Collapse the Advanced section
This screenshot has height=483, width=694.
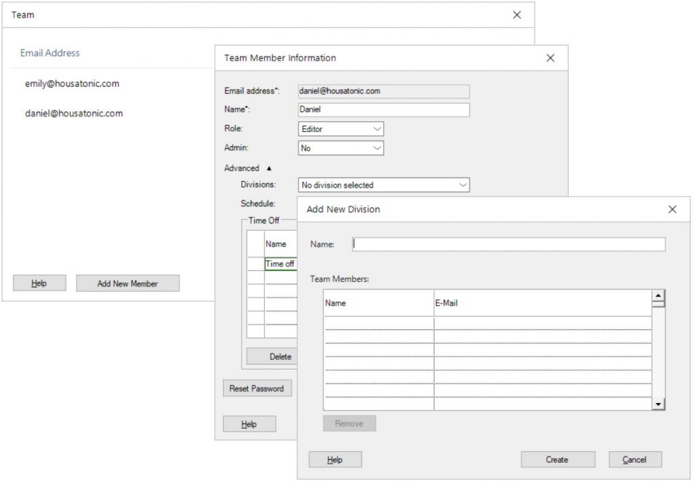pos(270,168)
